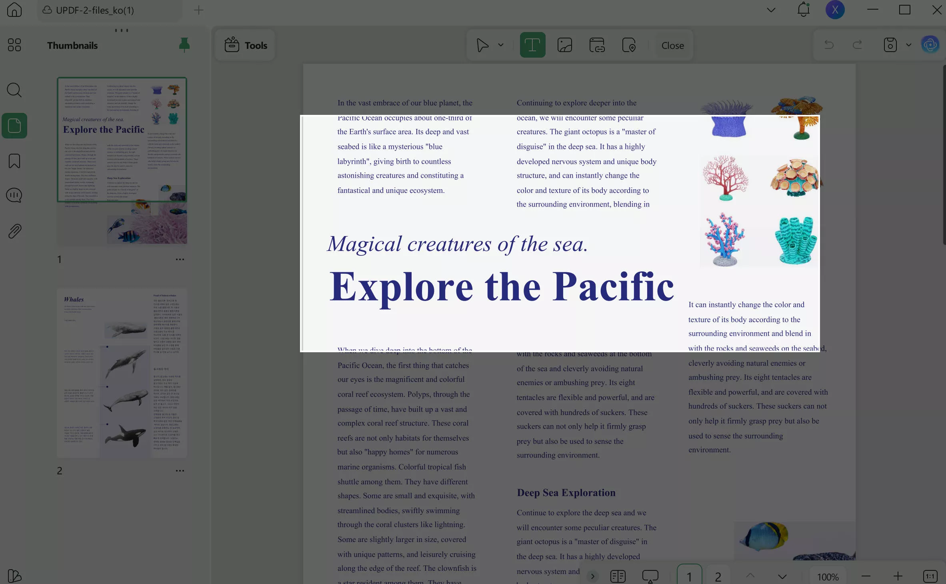Image resolution: width=946 pixels, height=584 pixels.
Task: Open the AI assistant icon
Action: (x=930, y=45)
